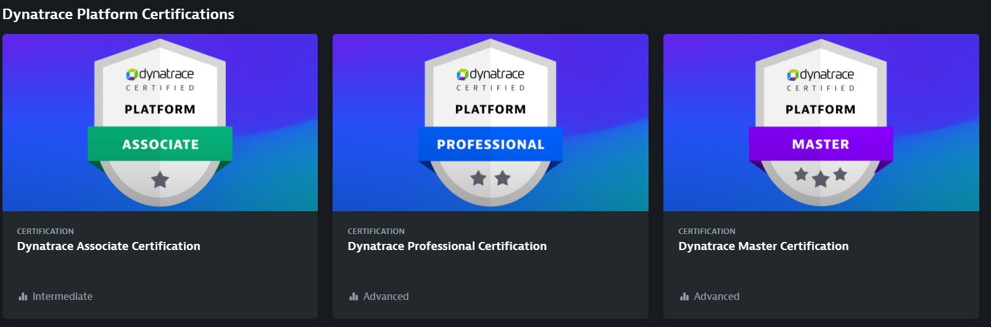This screenshot has height=327, width=991.
Task: Click the level icon on the Master Certification card
Action: [684, 297]
